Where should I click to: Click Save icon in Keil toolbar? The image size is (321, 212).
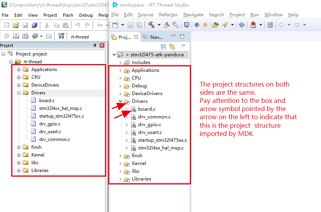[25, 25]
